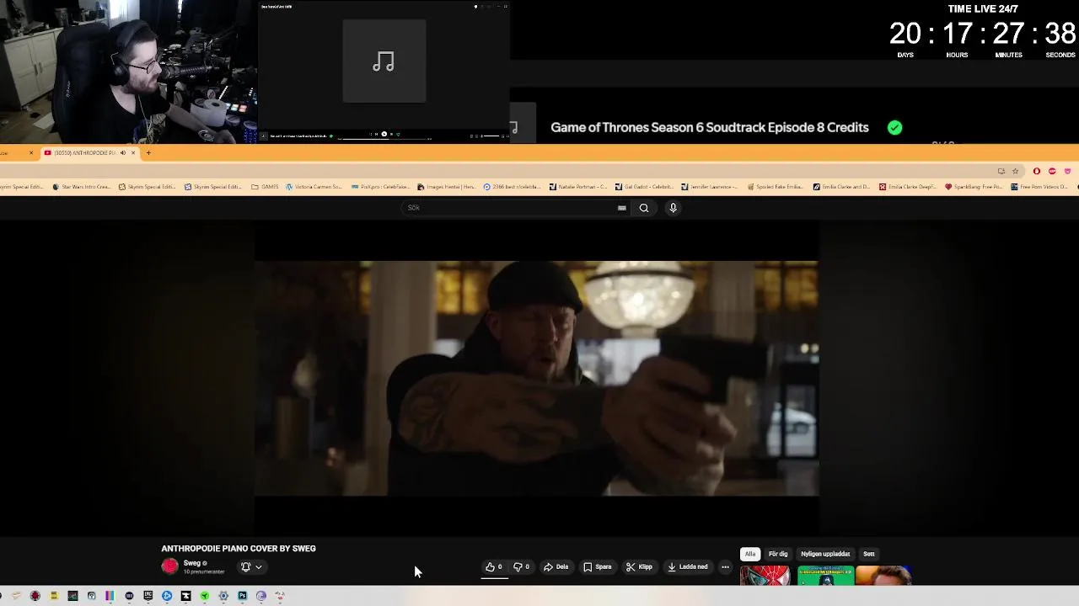Image resolution: width=1079 pixels, height=606 pixels.
Task: Select the För dig filter chip
Action: pos(778,554)
